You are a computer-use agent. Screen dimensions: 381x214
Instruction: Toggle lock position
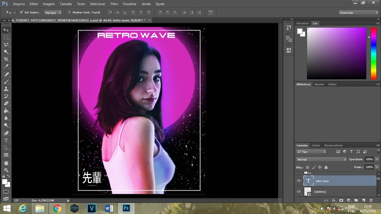point(320,167)
